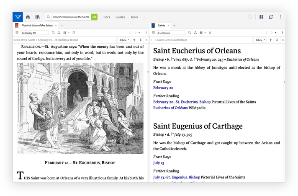Open the Docs menu
The height and width of the screenshot is (196, 298).
pos(107,17)
